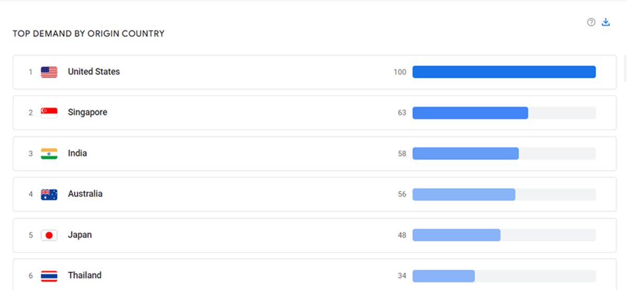Click the help question mark icon
Screen dimensions: 627x304
point(591,22)
